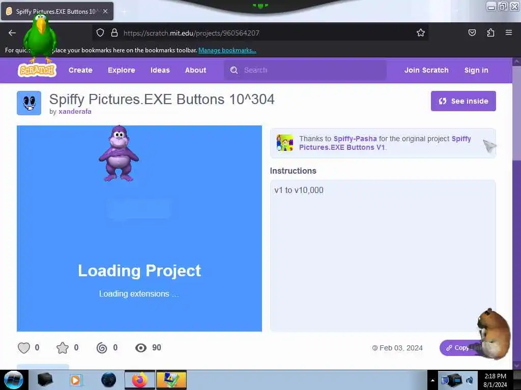
Task: Open the Firefox hamburger menu
Action: click(x=508, y=32)
